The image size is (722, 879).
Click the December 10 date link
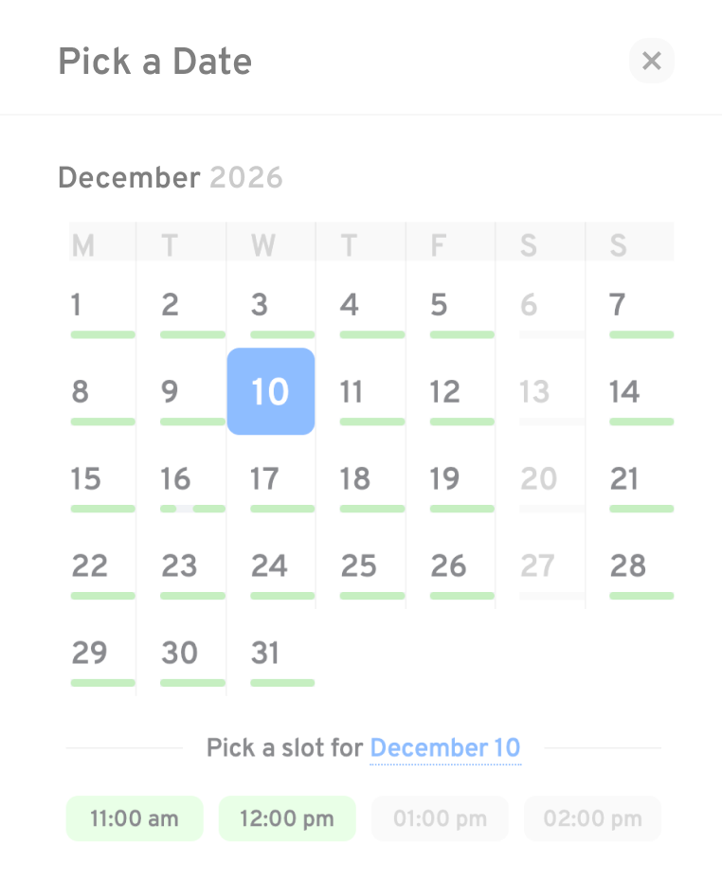[444, 748]
